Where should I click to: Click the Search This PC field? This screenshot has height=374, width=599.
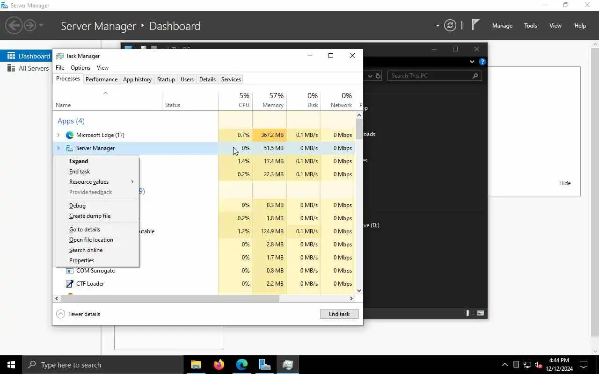(x=434, y=76)
